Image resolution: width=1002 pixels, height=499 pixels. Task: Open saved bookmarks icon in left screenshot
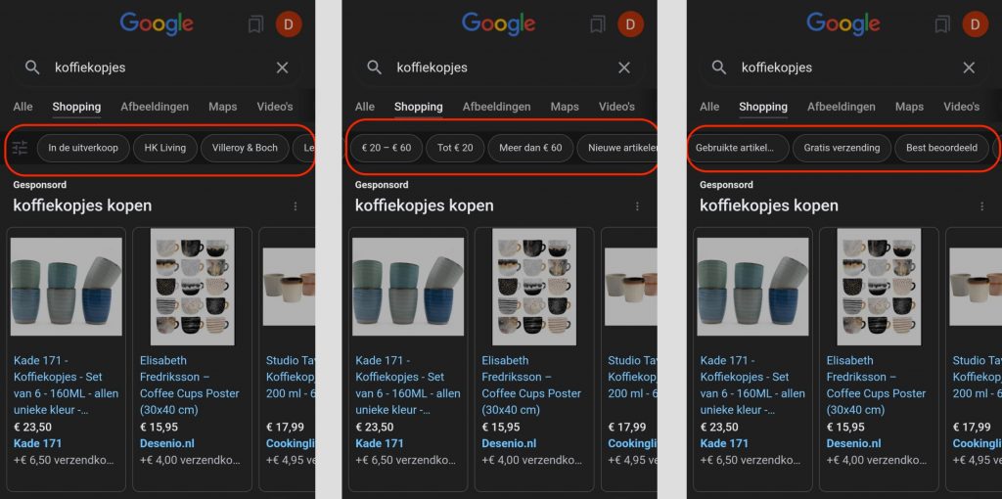tap(255, 24)
